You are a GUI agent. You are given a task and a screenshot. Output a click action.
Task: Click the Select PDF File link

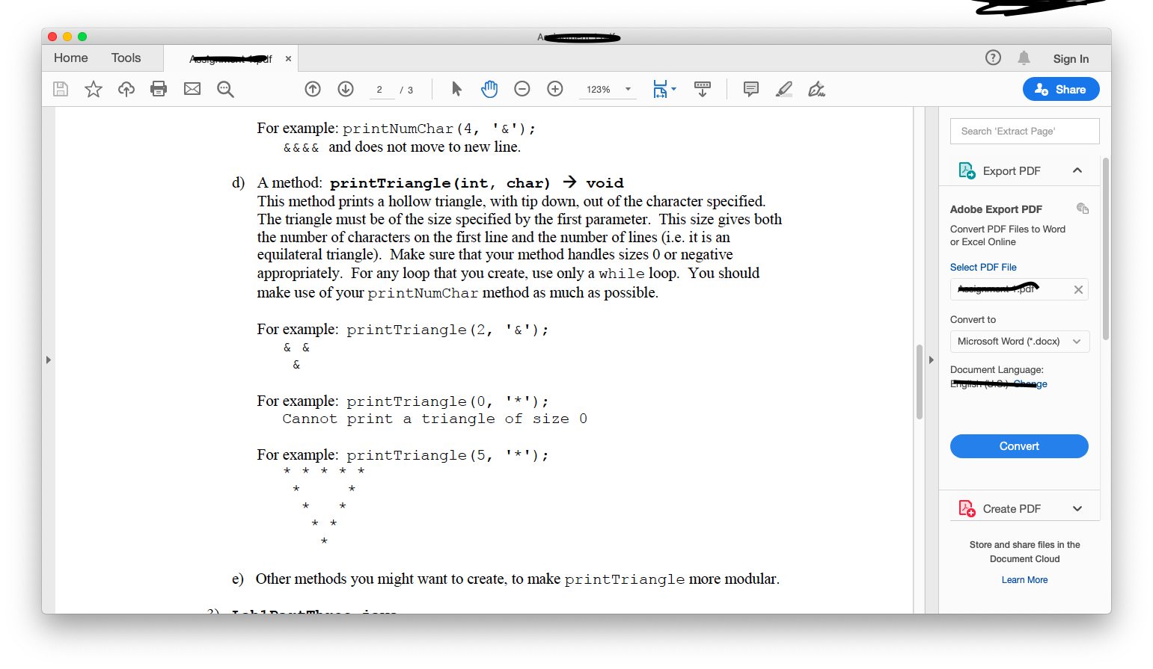(x=983, y=267)
